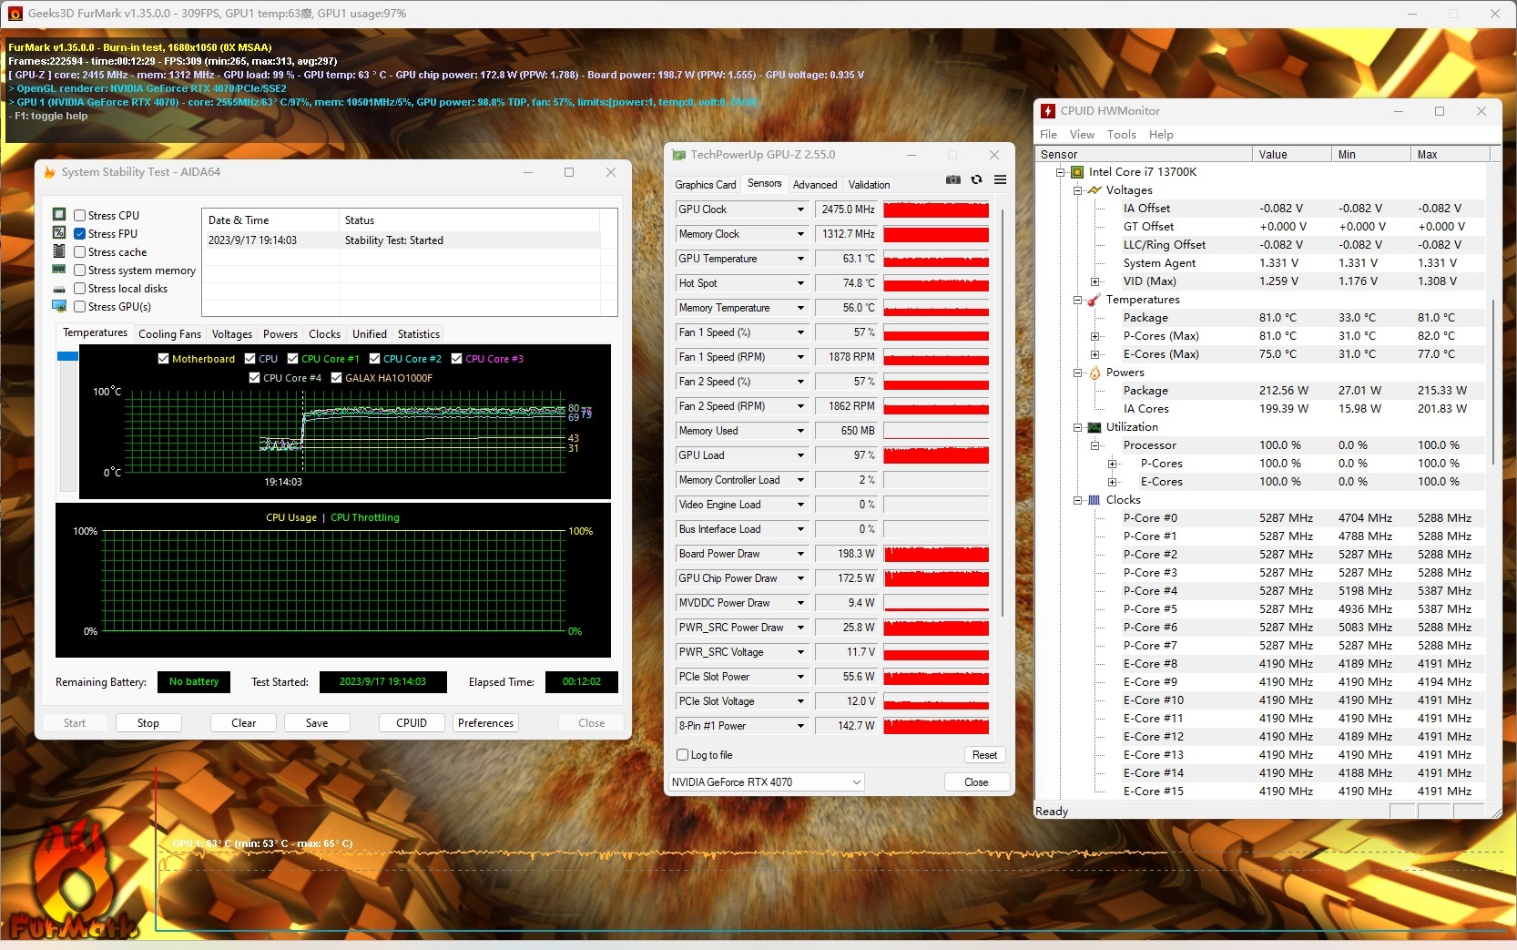Switch to Cooling Fans tab in AIDA64

click(x=170, y=334)
